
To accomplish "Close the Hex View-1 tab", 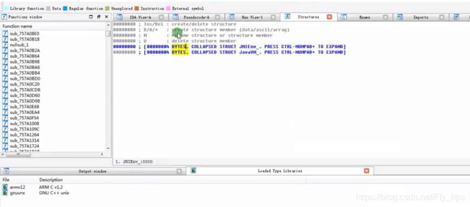I will point(273,17).
